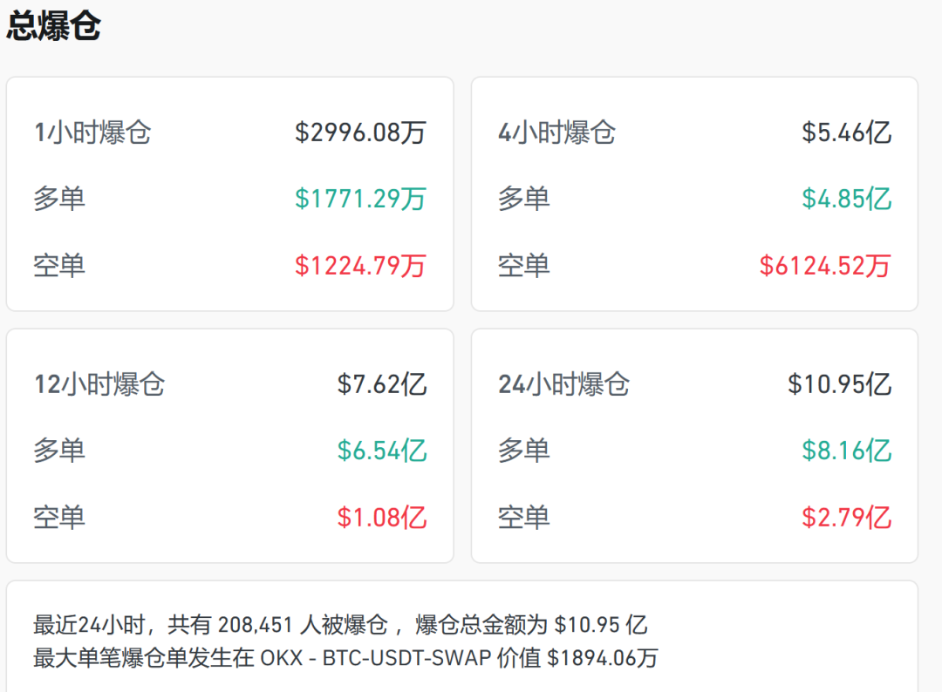Image resolution: width=942 pixels, height=692 pixels.
Task: Click the green $1771.29万 long value
Action: [360, 199]
